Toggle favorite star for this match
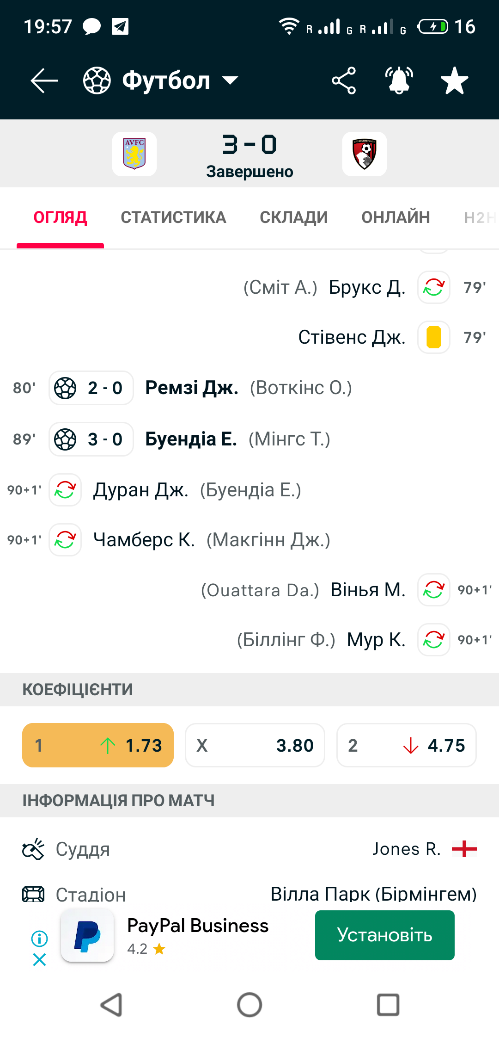The height and width of the screenshot is (1038, 499). [455, 80]
